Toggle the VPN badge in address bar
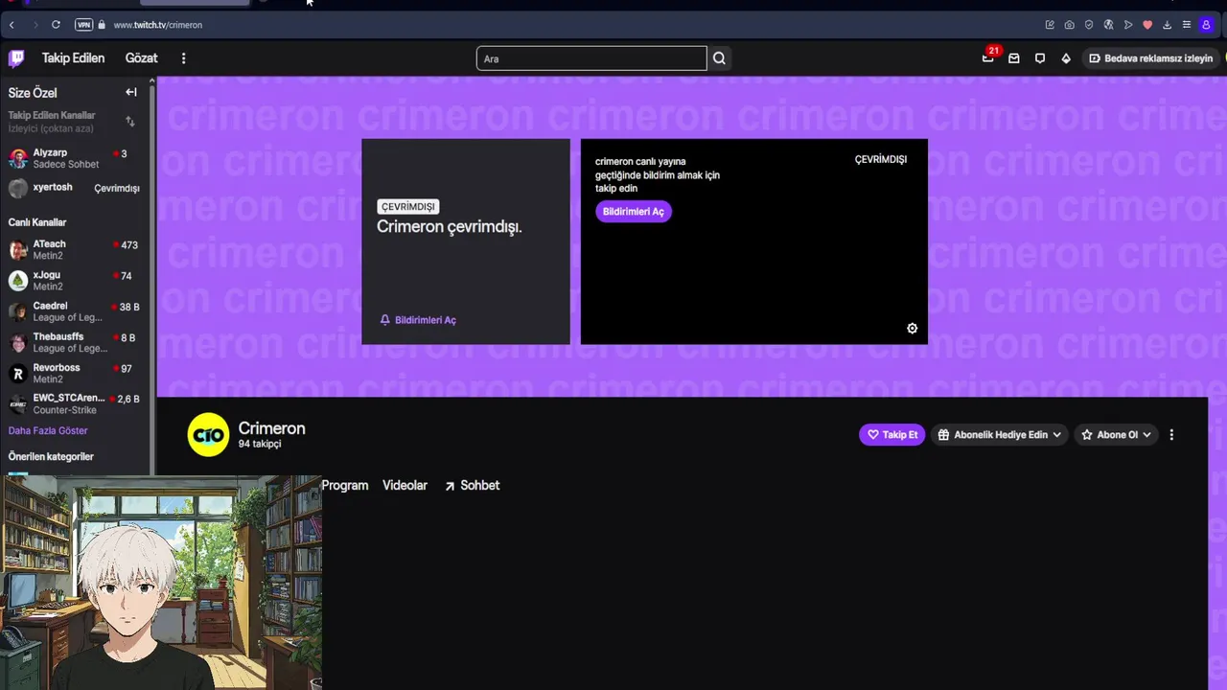Screen dimensions: 1227x690 point(83,25)
